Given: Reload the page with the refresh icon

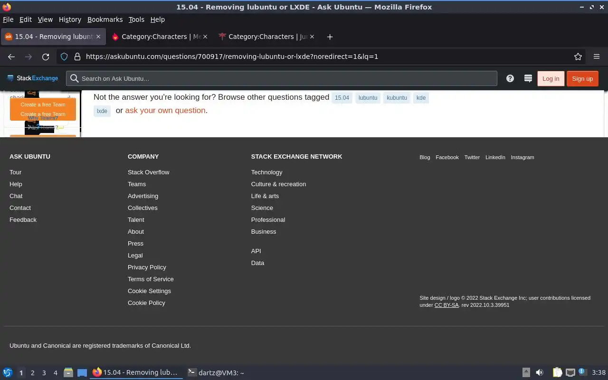Looking at the screenshot, I should tap(46, 57).
